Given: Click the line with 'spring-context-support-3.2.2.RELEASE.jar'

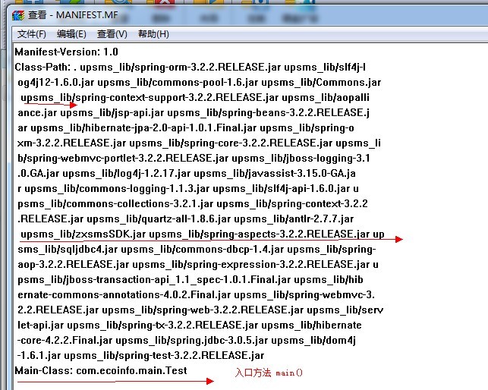Looking at the screenshot, I should click(195, 98).
